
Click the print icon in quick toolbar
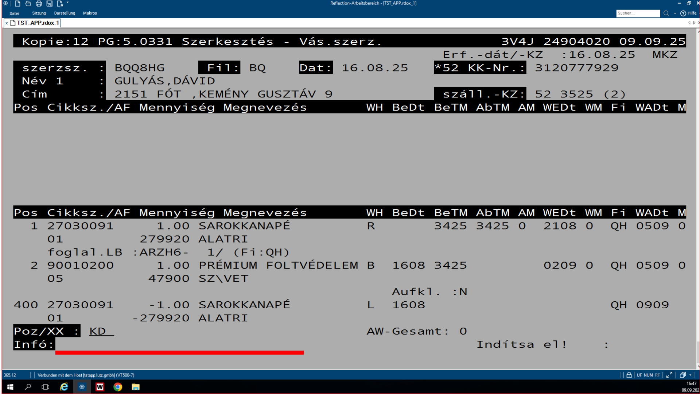coord(39,4)
